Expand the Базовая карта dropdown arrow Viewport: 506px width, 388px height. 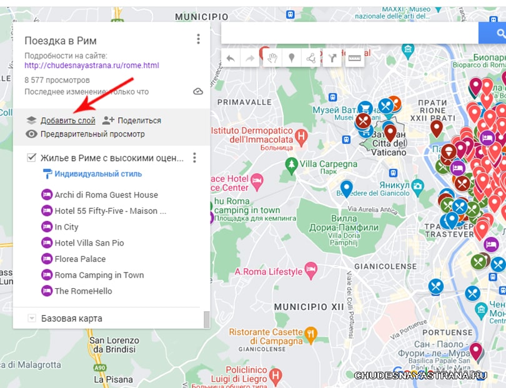32,318
